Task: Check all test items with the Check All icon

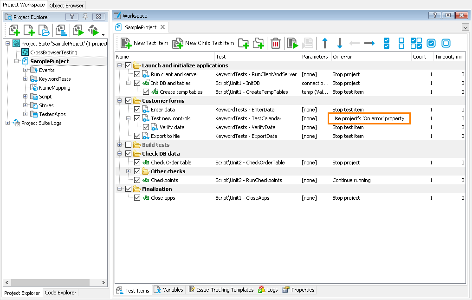Action: click(x=387, y=43)
